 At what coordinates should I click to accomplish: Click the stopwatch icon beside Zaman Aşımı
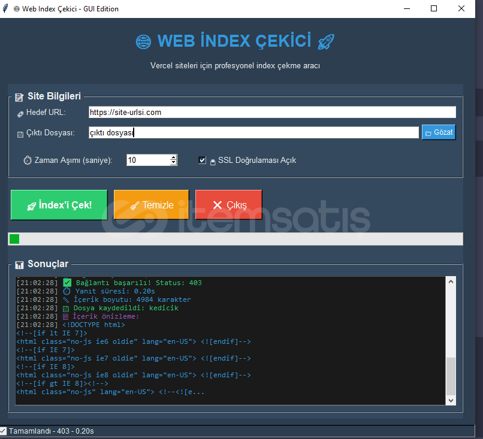click(x=28, y=161)
